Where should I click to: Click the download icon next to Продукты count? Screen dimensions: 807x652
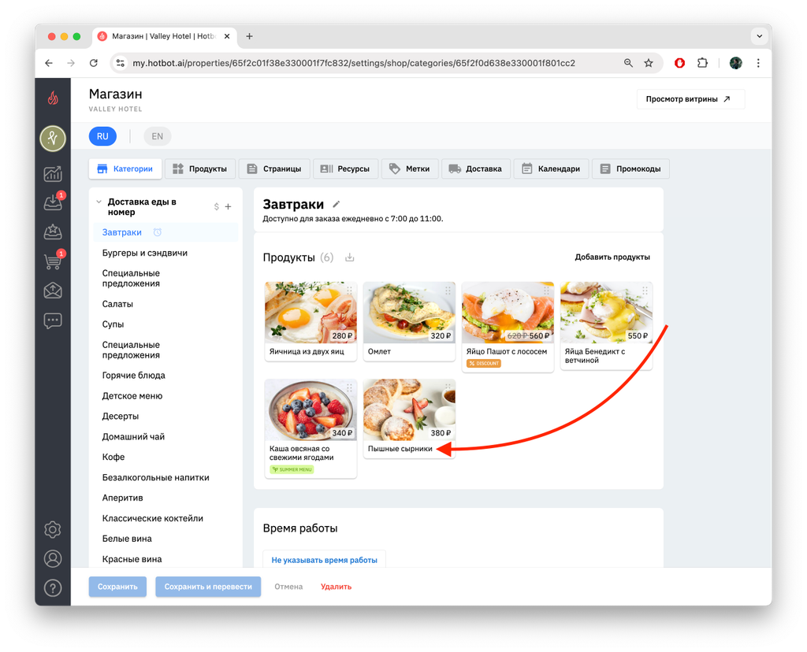pyautogui.click(x=349, y=257)
